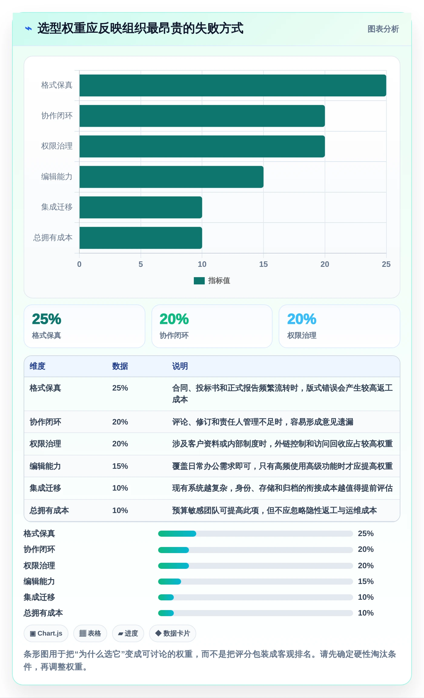Click the 格式保真 axis label in chart
The height and width of the screenshot is (698, 424).
(57, 85)
